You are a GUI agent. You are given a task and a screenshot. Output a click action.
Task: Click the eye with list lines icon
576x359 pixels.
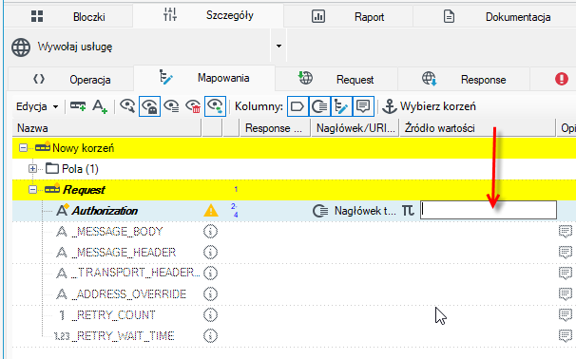click(171, 106)
